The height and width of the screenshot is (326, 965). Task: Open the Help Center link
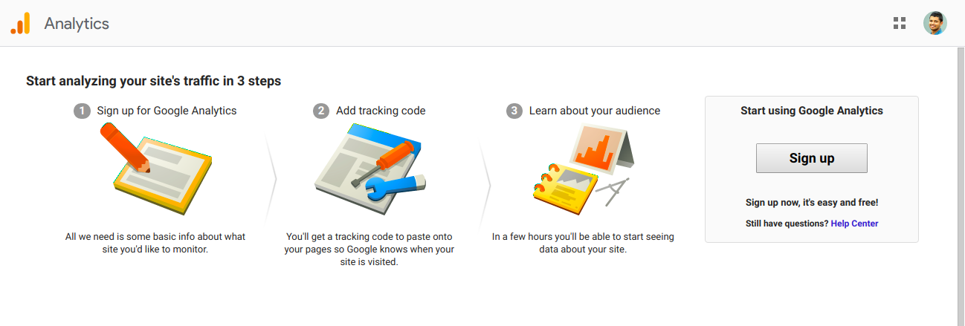pos(854,224)
